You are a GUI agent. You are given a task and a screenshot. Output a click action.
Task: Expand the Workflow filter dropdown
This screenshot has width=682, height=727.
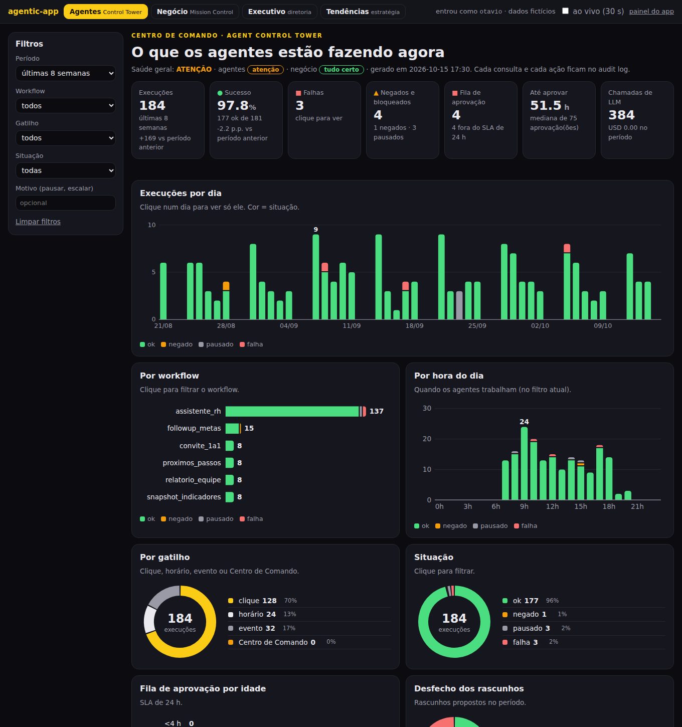click(x=66, y=106)
